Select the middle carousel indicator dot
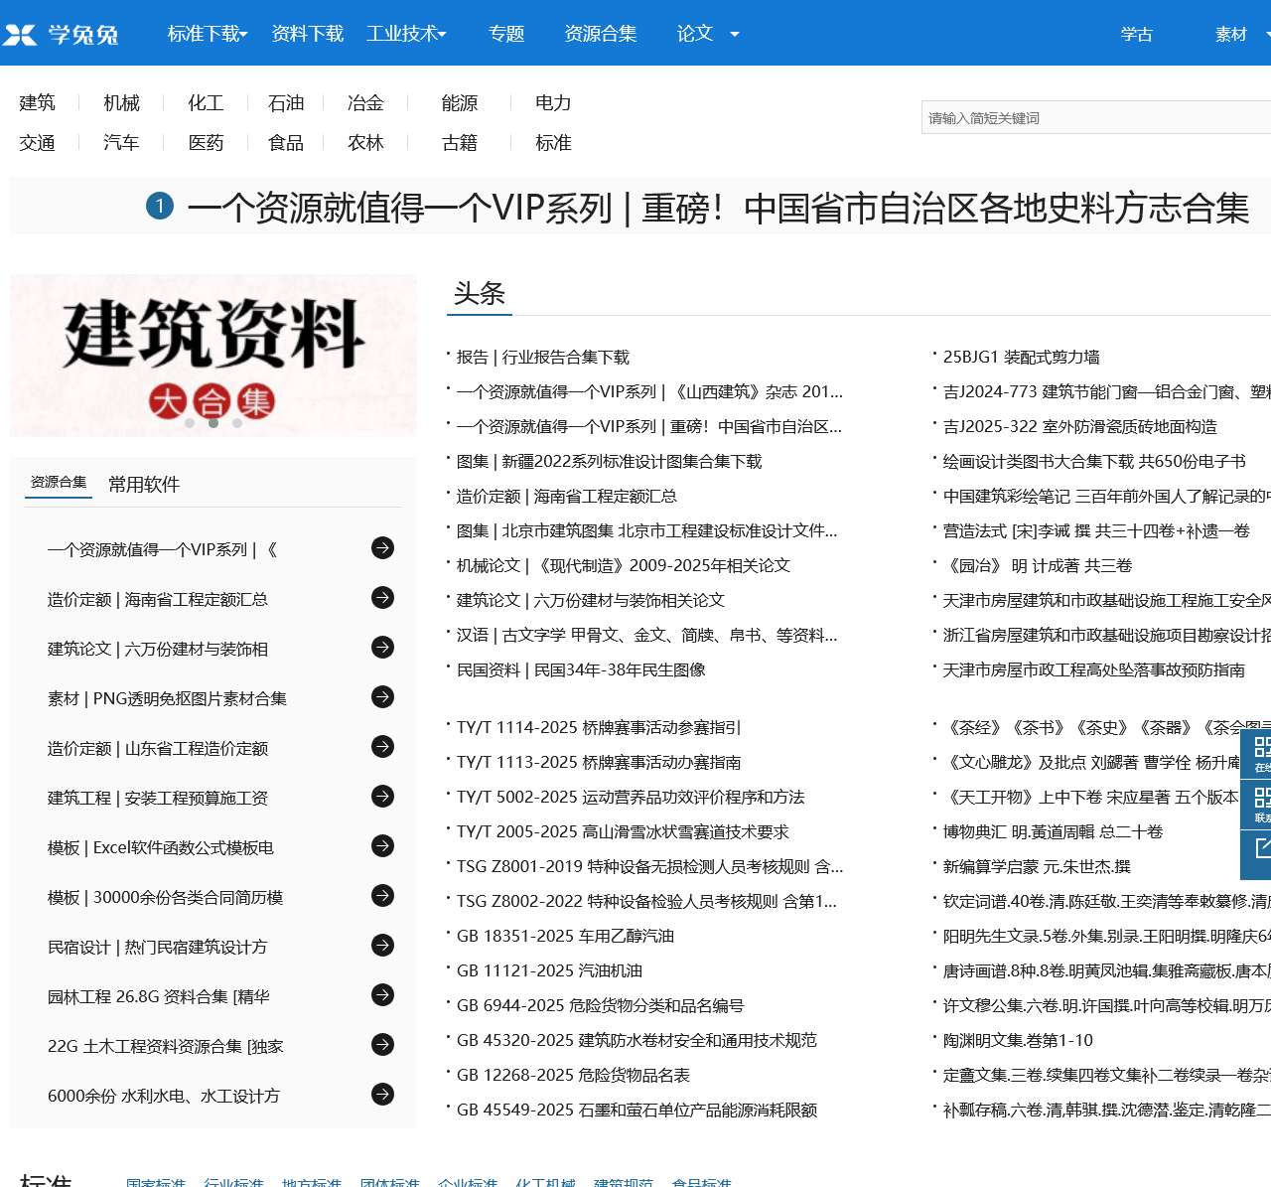The height and width of the screenshot is (1187, 1271). point(213,423)
